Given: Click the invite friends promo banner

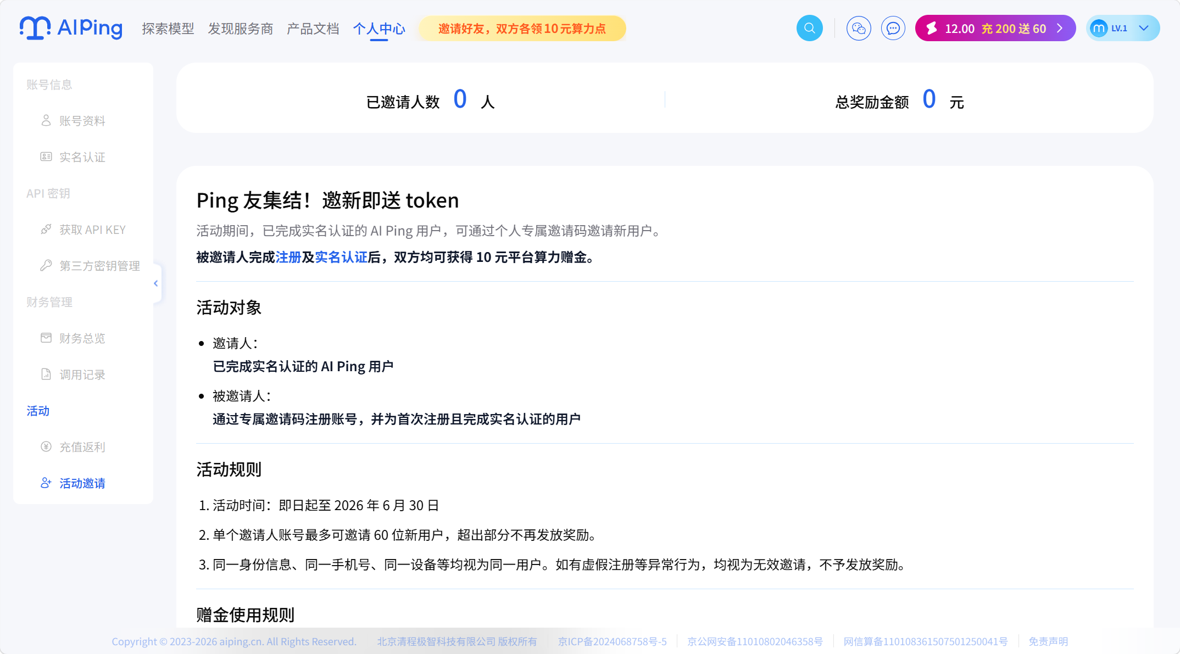Looking at the screenshot, I should click(x=522, y=28).
